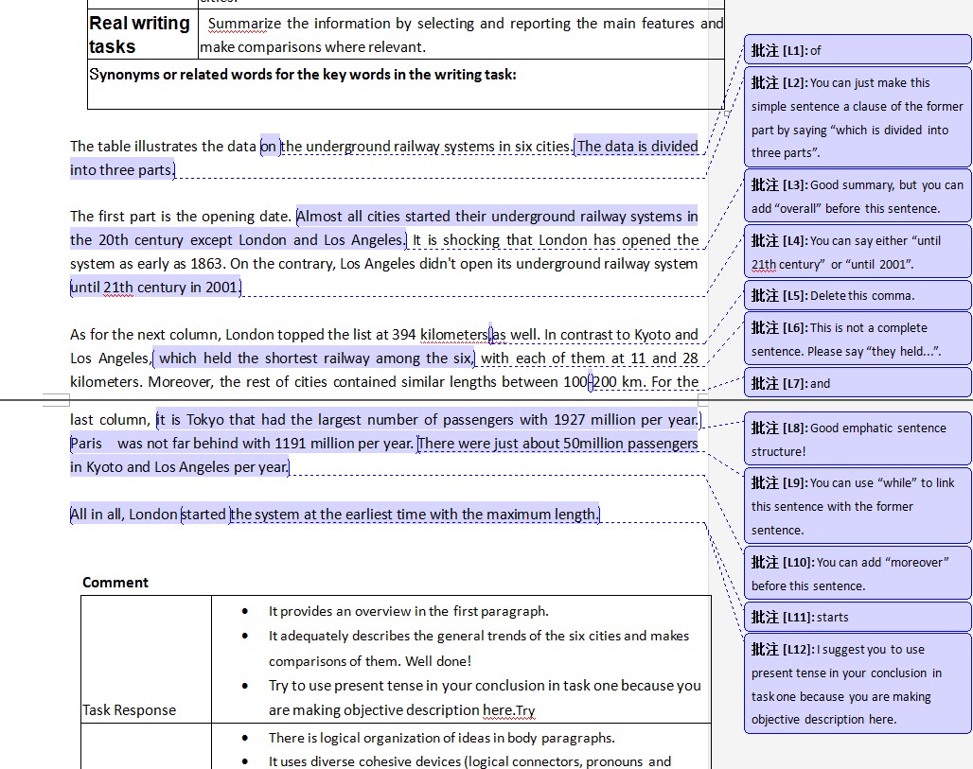This screenshot has width=973, height=769.
Task: Open comment L1 balloon reading 'of'
Action: (858, 50)
